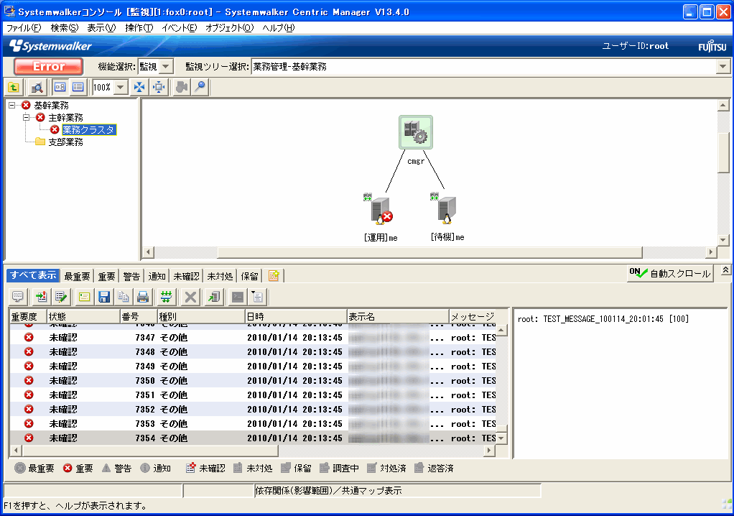Screen dimensions: 734x516
Task: Click the printer icon in event toolbar
Action: coord(143,296)
